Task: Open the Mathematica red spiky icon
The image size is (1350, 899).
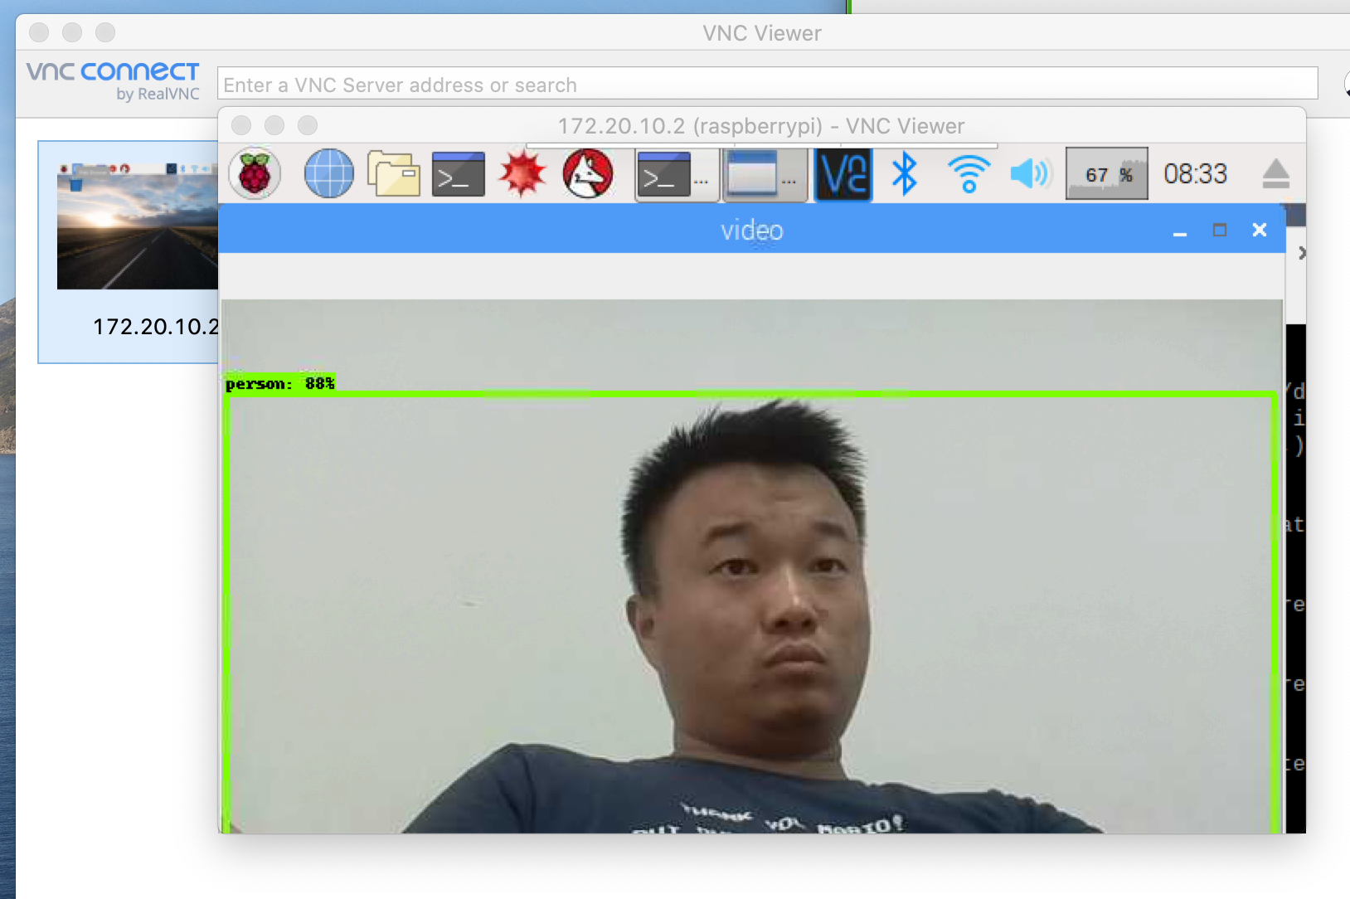Action: pyautogui.click(x=522, y=174)
